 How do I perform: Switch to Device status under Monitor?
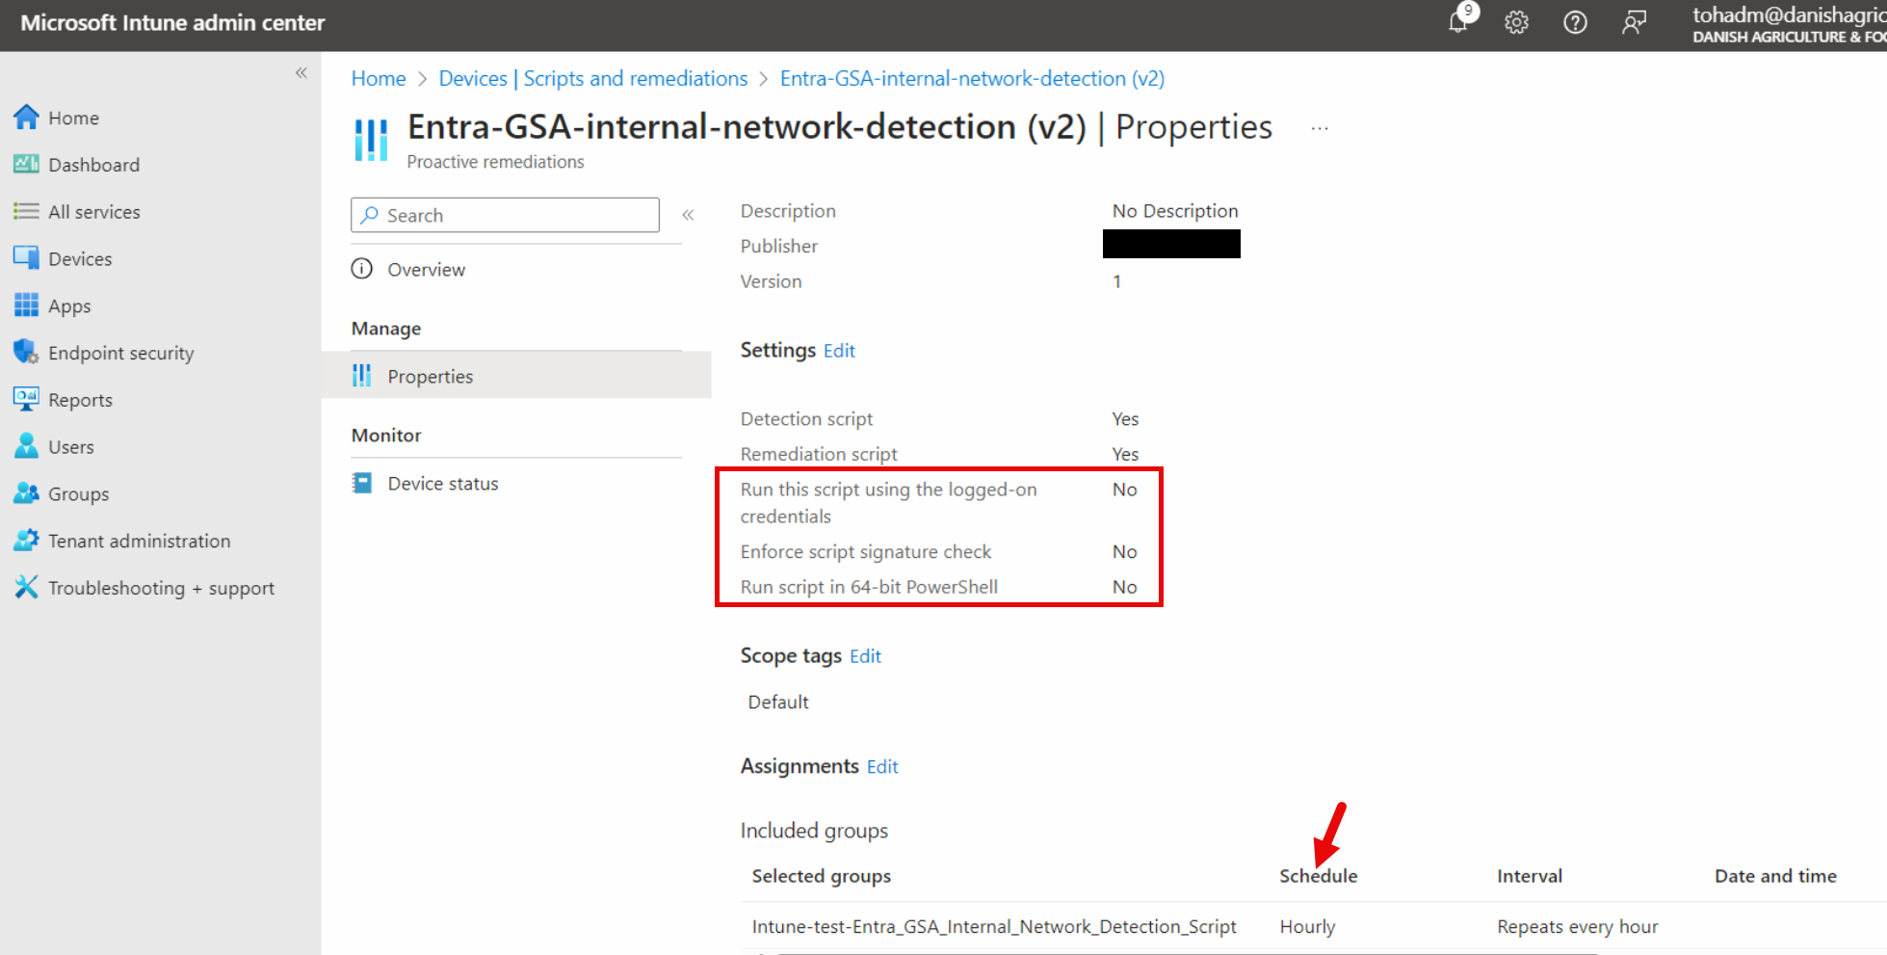[442, 483]
